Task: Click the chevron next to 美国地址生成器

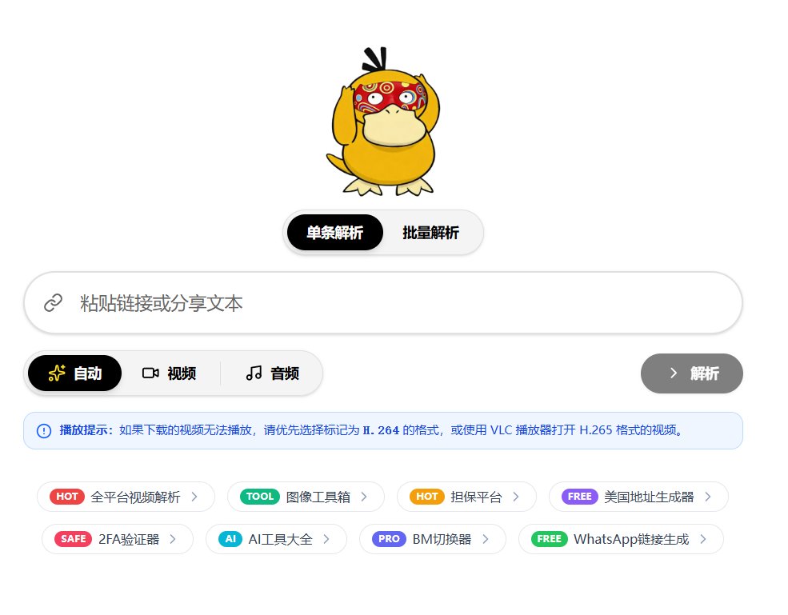Action: click(707, 497)
